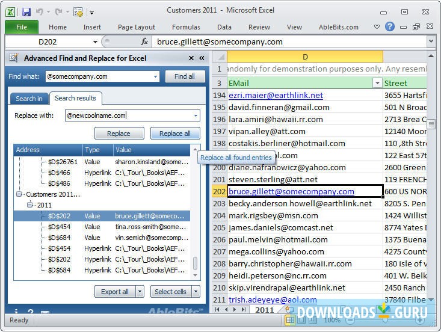Select row 205 header

point(220,227)
